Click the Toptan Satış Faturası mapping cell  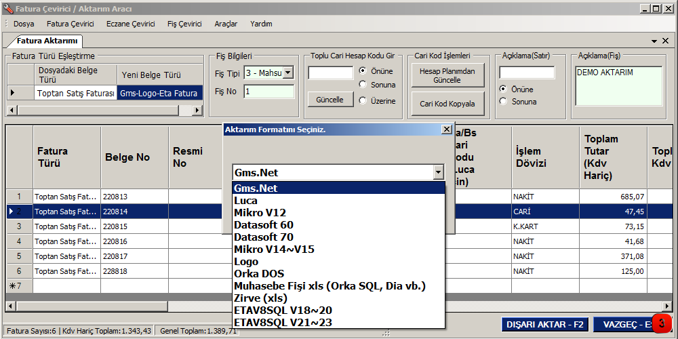[x=76, y=93]
